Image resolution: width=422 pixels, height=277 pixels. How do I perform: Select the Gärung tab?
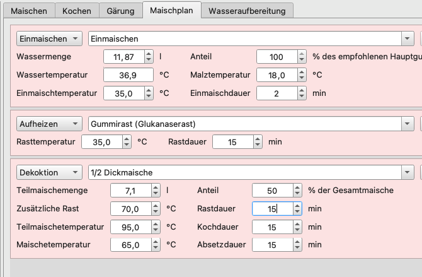[x=120, y=11]
